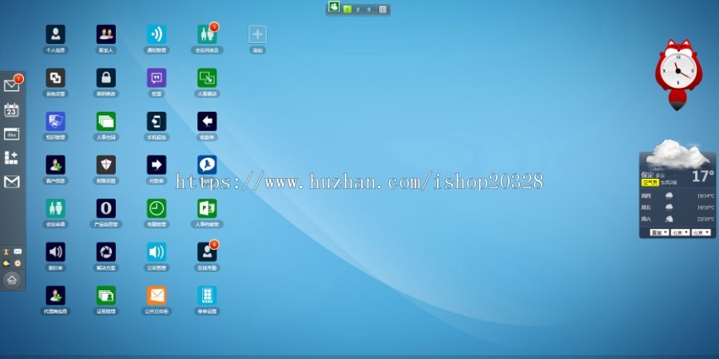Open the 人事调动 personnel transfer app
Viewport: 719px width, 359px height.
pos(207,78)
